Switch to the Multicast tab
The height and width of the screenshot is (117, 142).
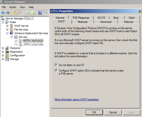pyautogui.click(x=83, y=22)
